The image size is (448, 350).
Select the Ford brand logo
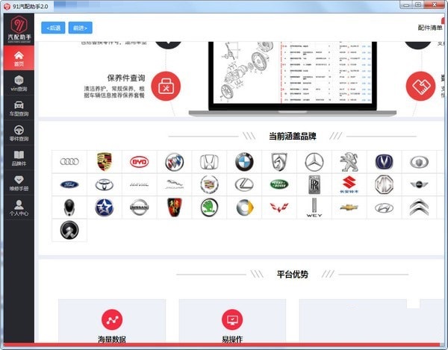click(69, 185)
